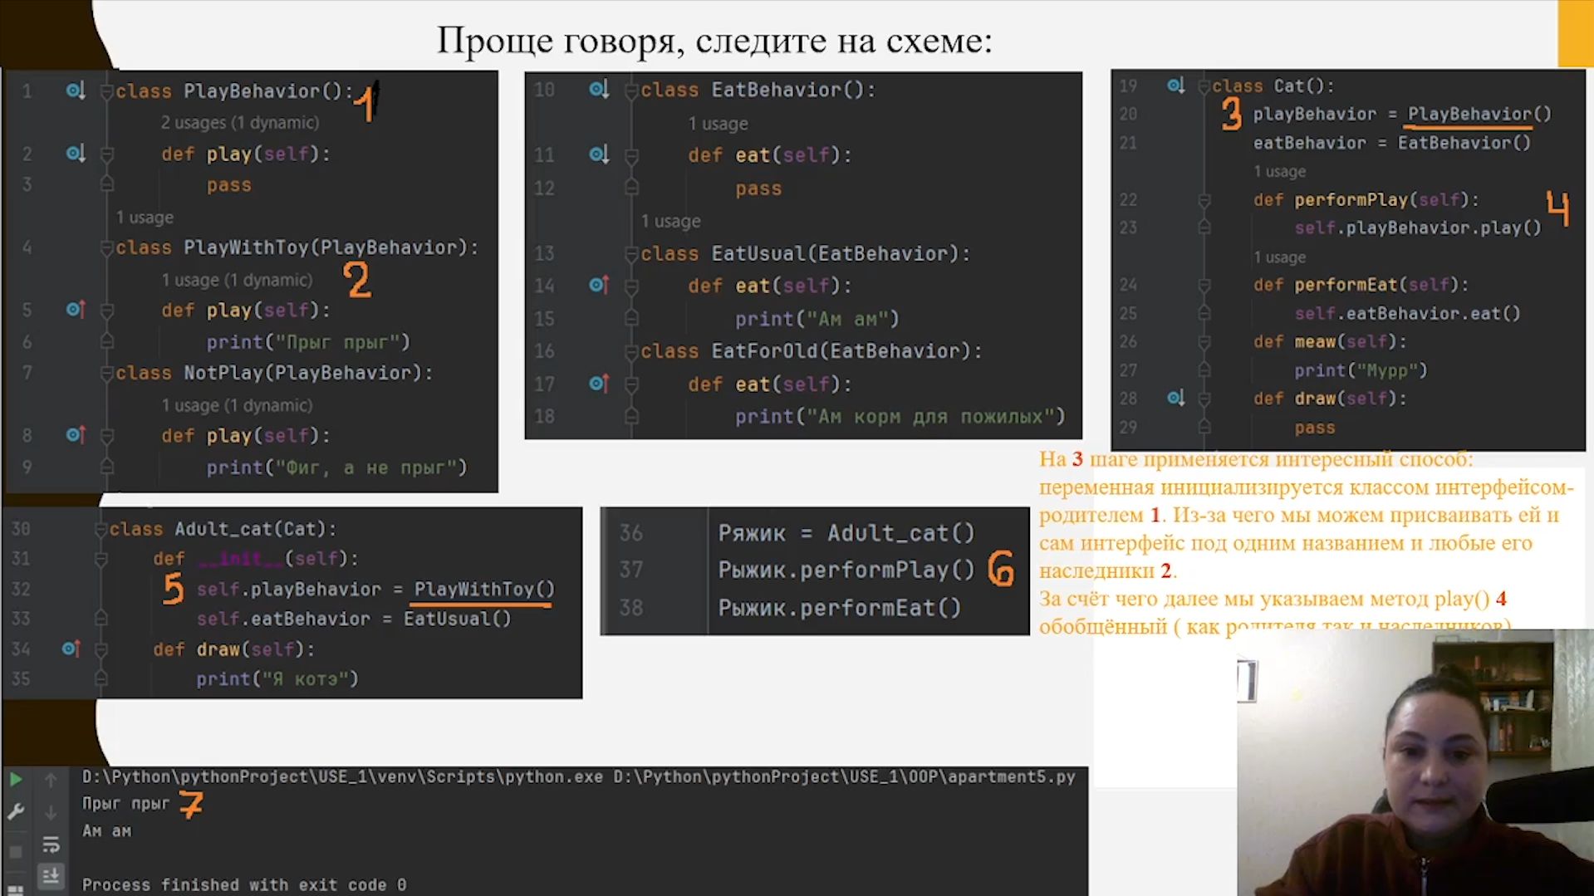
Task: Click the overriding-method marker on line 17
Action: point(599,384)
